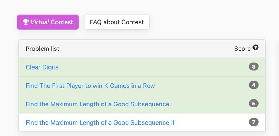Select the green K Games in a Row row
The width and height of the screenshot is (279, 136).
(142, 86)
